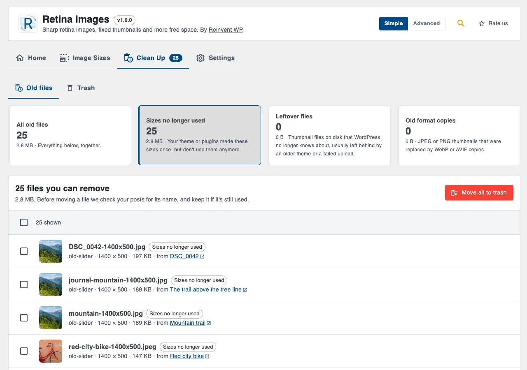Select the Sizes no longer used card
527x370 pixels.
pyautogui.click(x=200, y=135)
